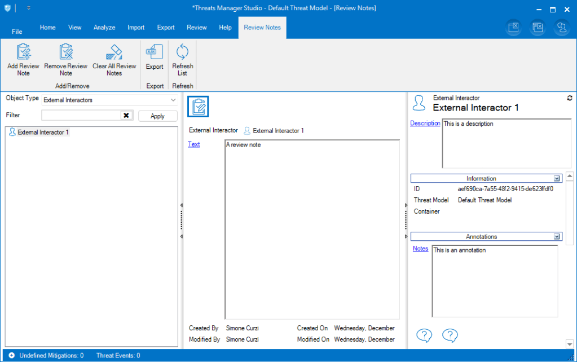Screen dimensions: 577x362
Task: Collapse the Information section
Action: pyautogui.click(x=557, y=178)
